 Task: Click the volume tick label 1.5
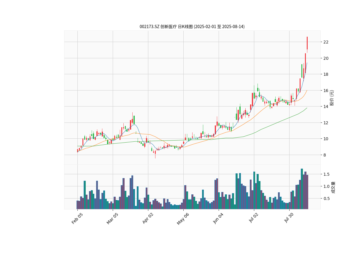point(326,174)
